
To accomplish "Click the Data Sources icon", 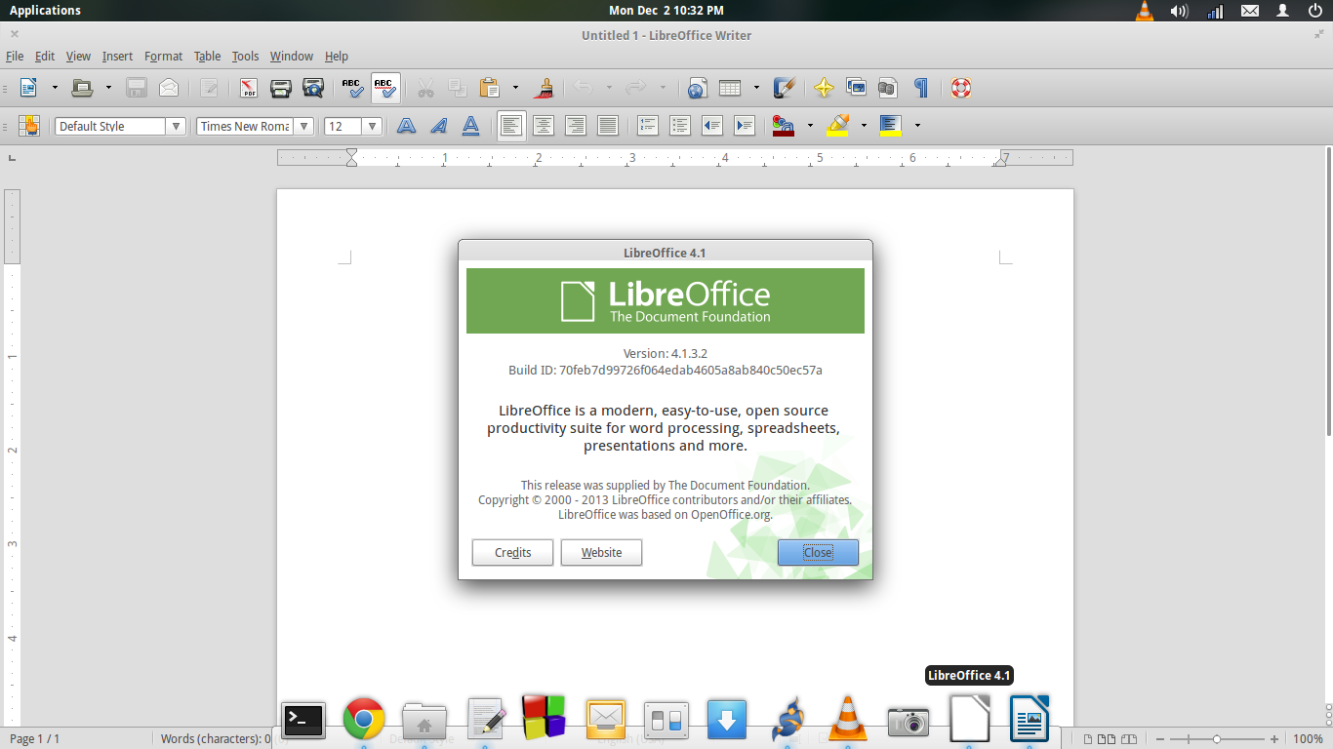I will (x=888, y=88).
